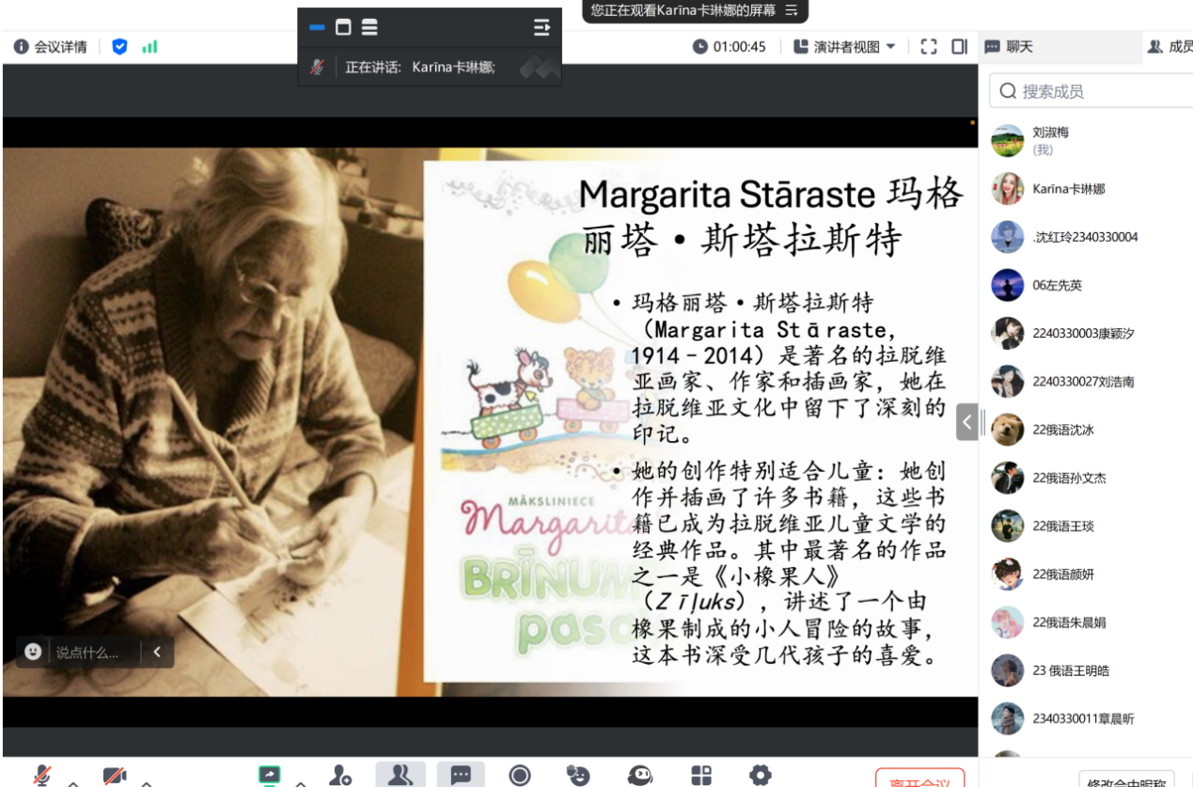
Task: Click the green share screen icon
Action: point(270,775)
